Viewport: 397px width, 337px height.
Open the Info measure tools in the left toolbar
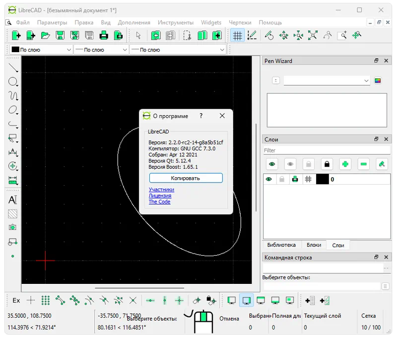pyautogui.click(x=13, y=180)
